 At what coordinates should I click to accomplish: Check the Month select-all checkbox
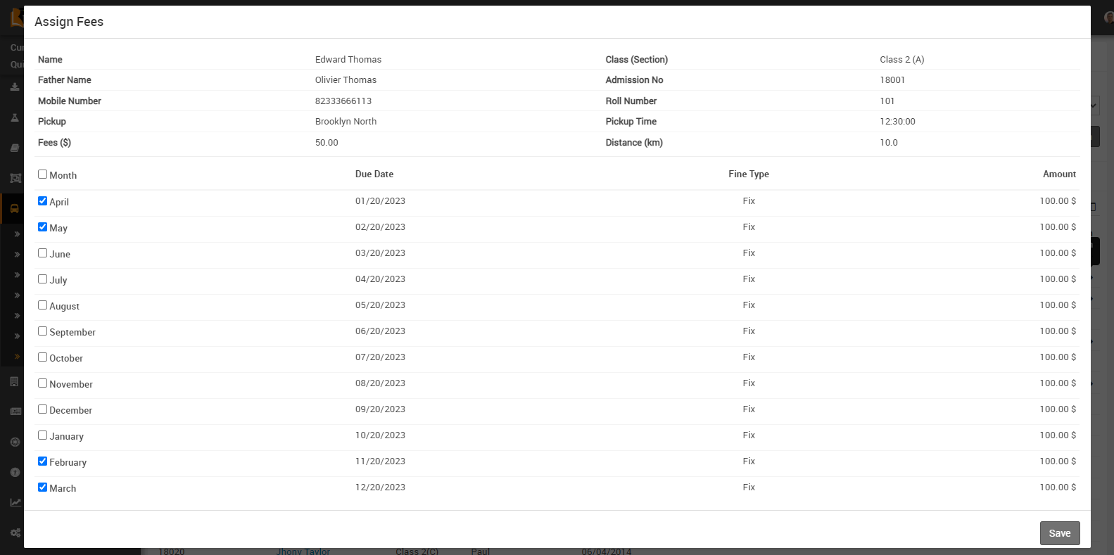[43, 174]
